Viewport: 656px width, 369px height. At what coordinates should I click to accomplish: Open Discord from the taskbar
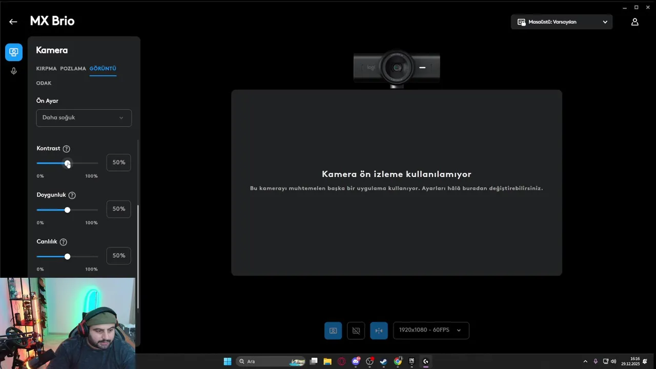(x=356, y=361)
